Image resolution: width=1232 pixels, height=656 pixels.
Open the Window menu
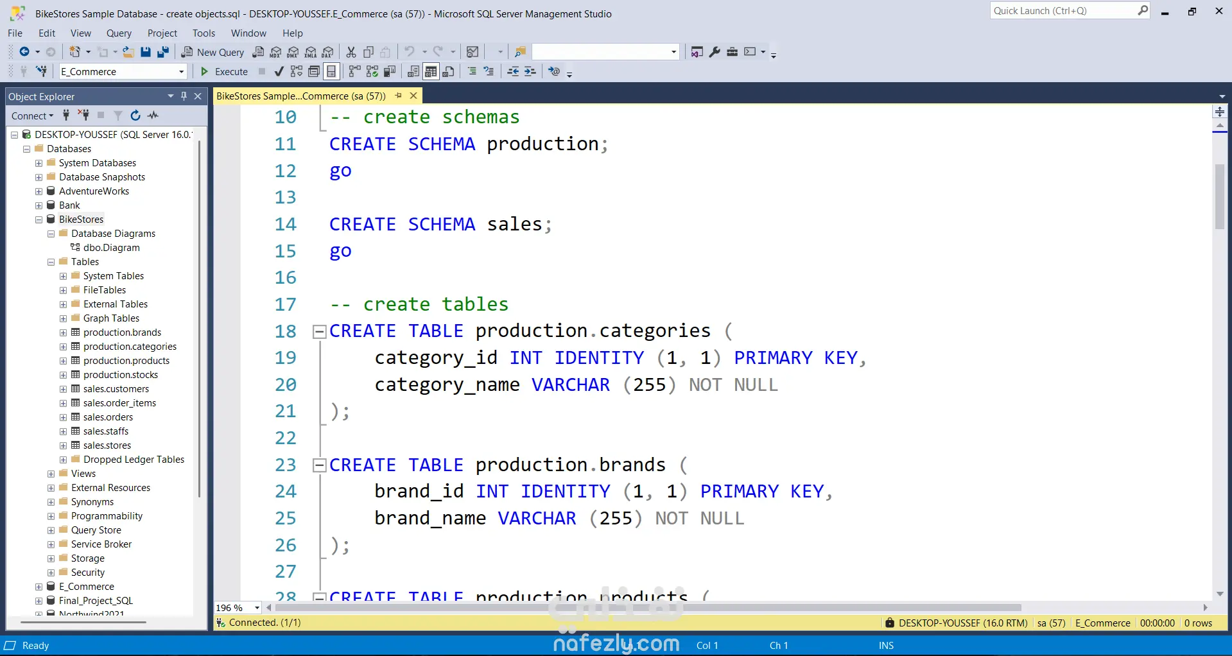[248, 33]
